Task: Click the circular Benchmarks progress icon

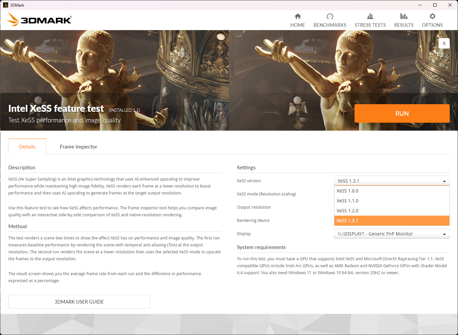Action: (x=330, y=16)
